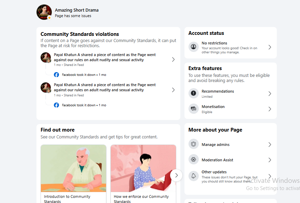Viewport: 300px width, 203px height.
Task: Click the Moderation Assist atom icon
Action: point(193,160)
